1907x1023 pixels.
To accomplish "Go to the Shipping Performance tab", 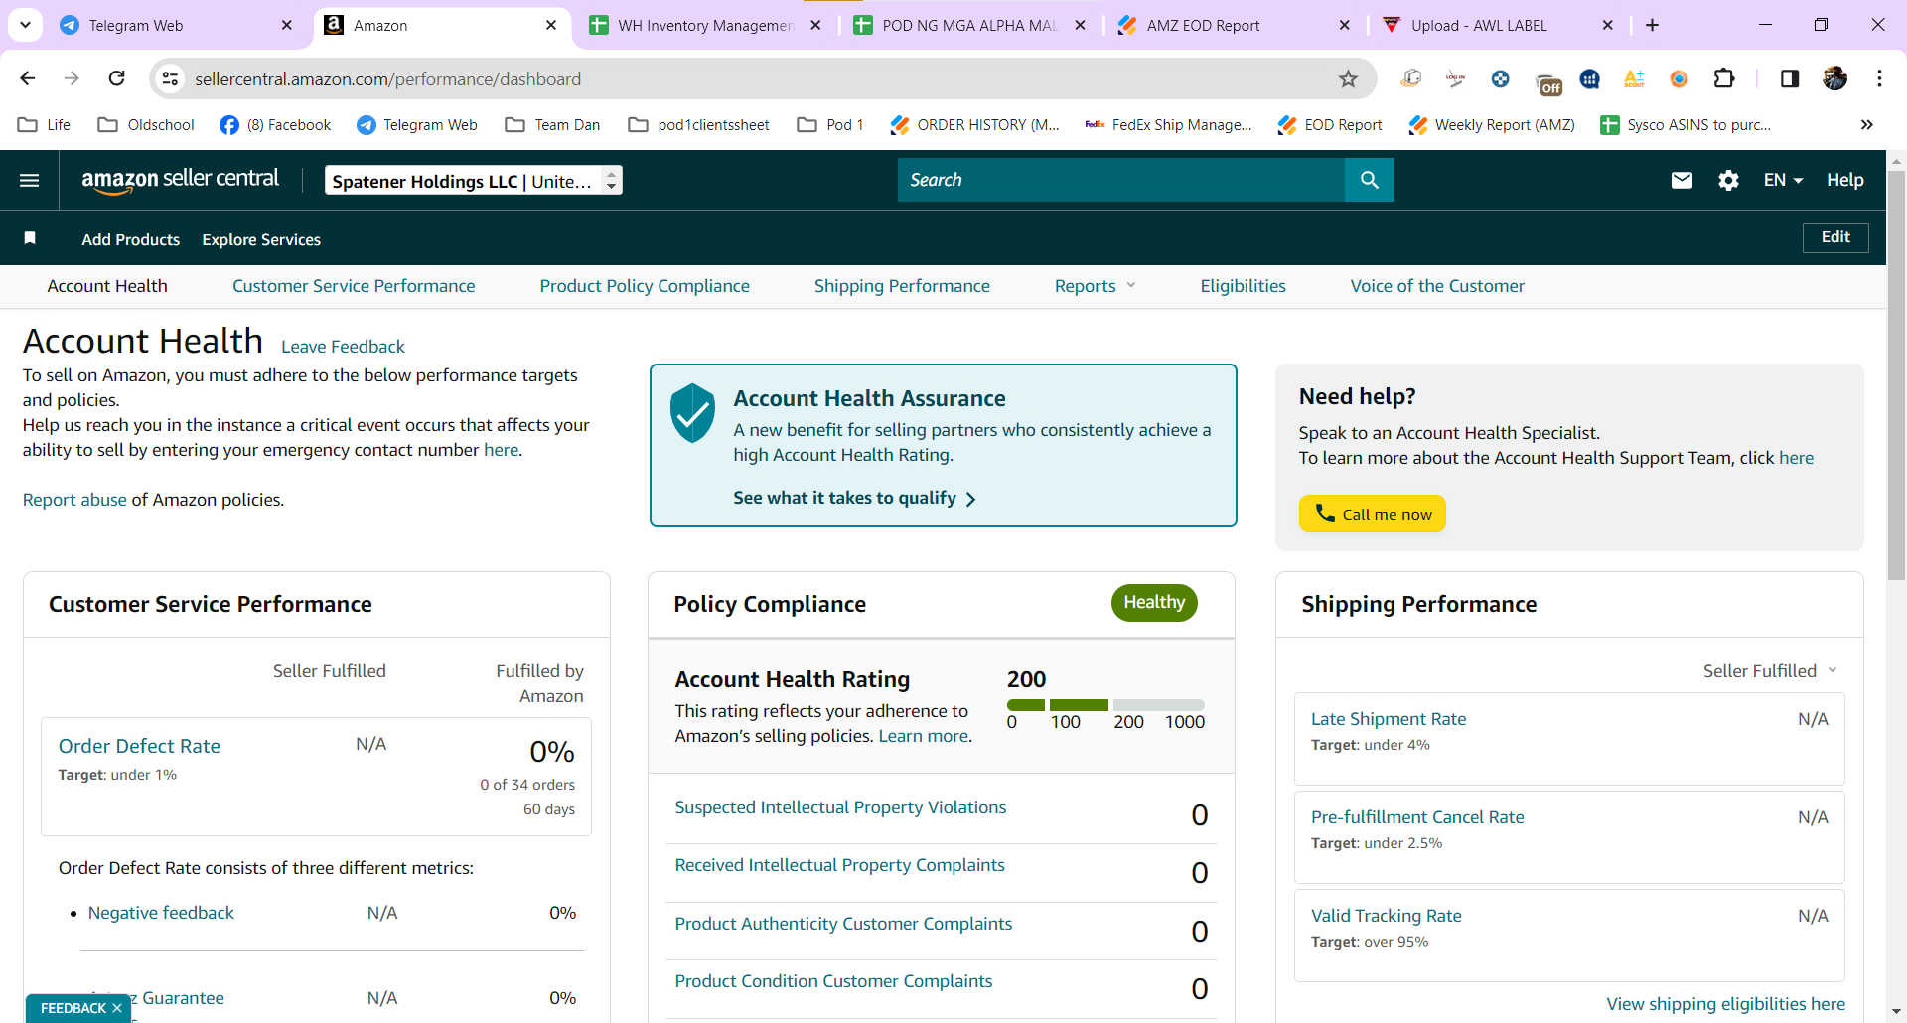I will [902, 286].
